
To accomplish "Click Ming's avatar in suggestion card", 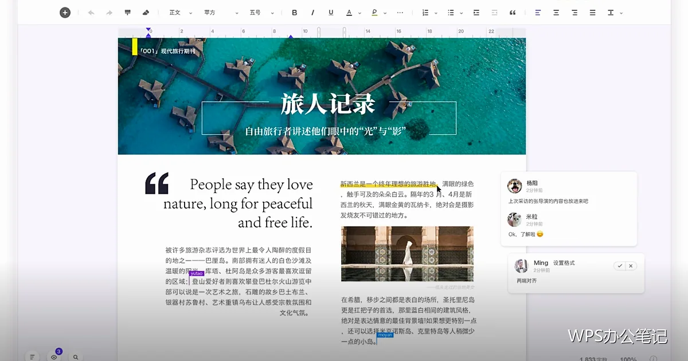I will click(521, 266).
